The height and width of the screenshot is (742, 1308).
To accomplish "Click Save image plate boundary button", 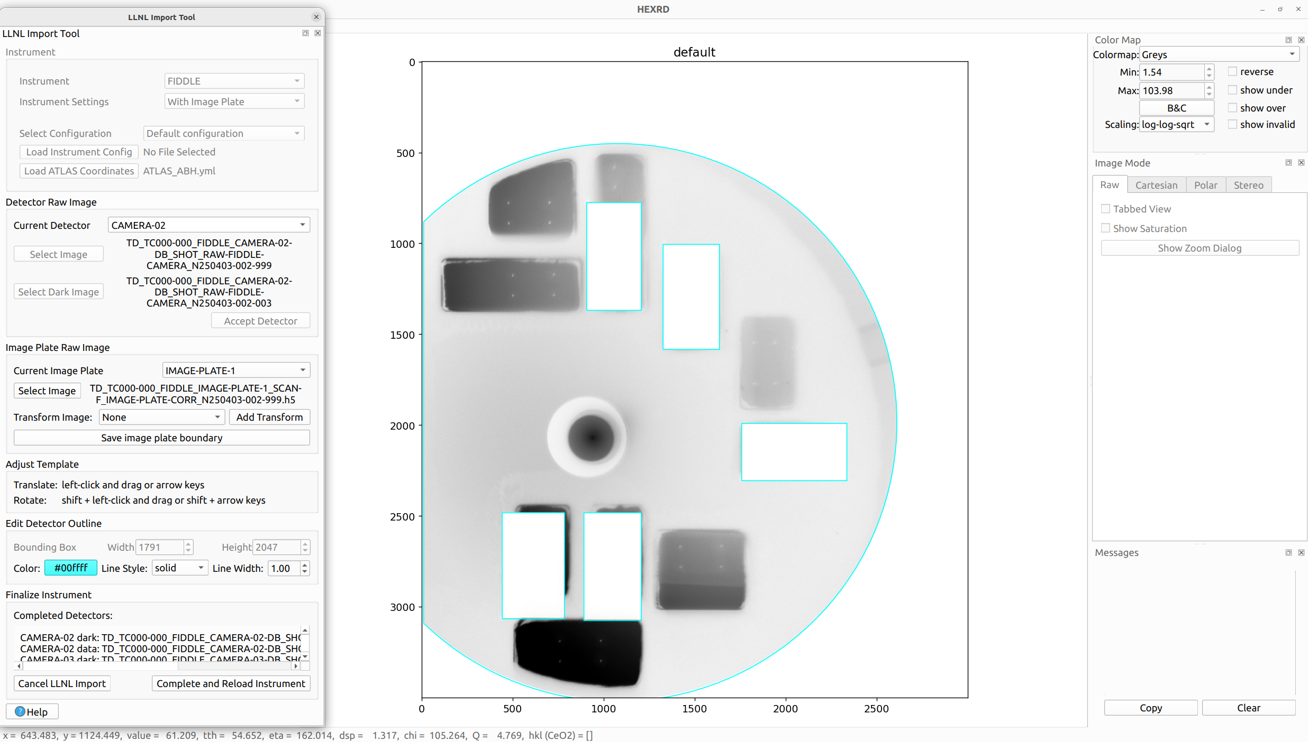I will click(x=161, y=438).
